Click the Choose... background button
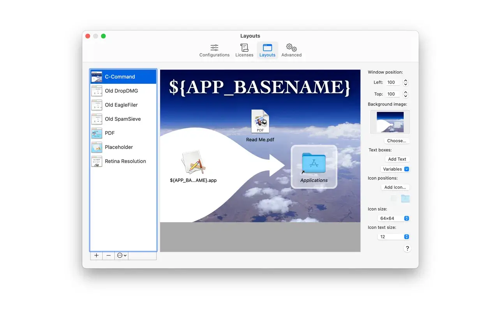Image resolution: width=501 pixels, height=313 pixels. coord(397,141)
